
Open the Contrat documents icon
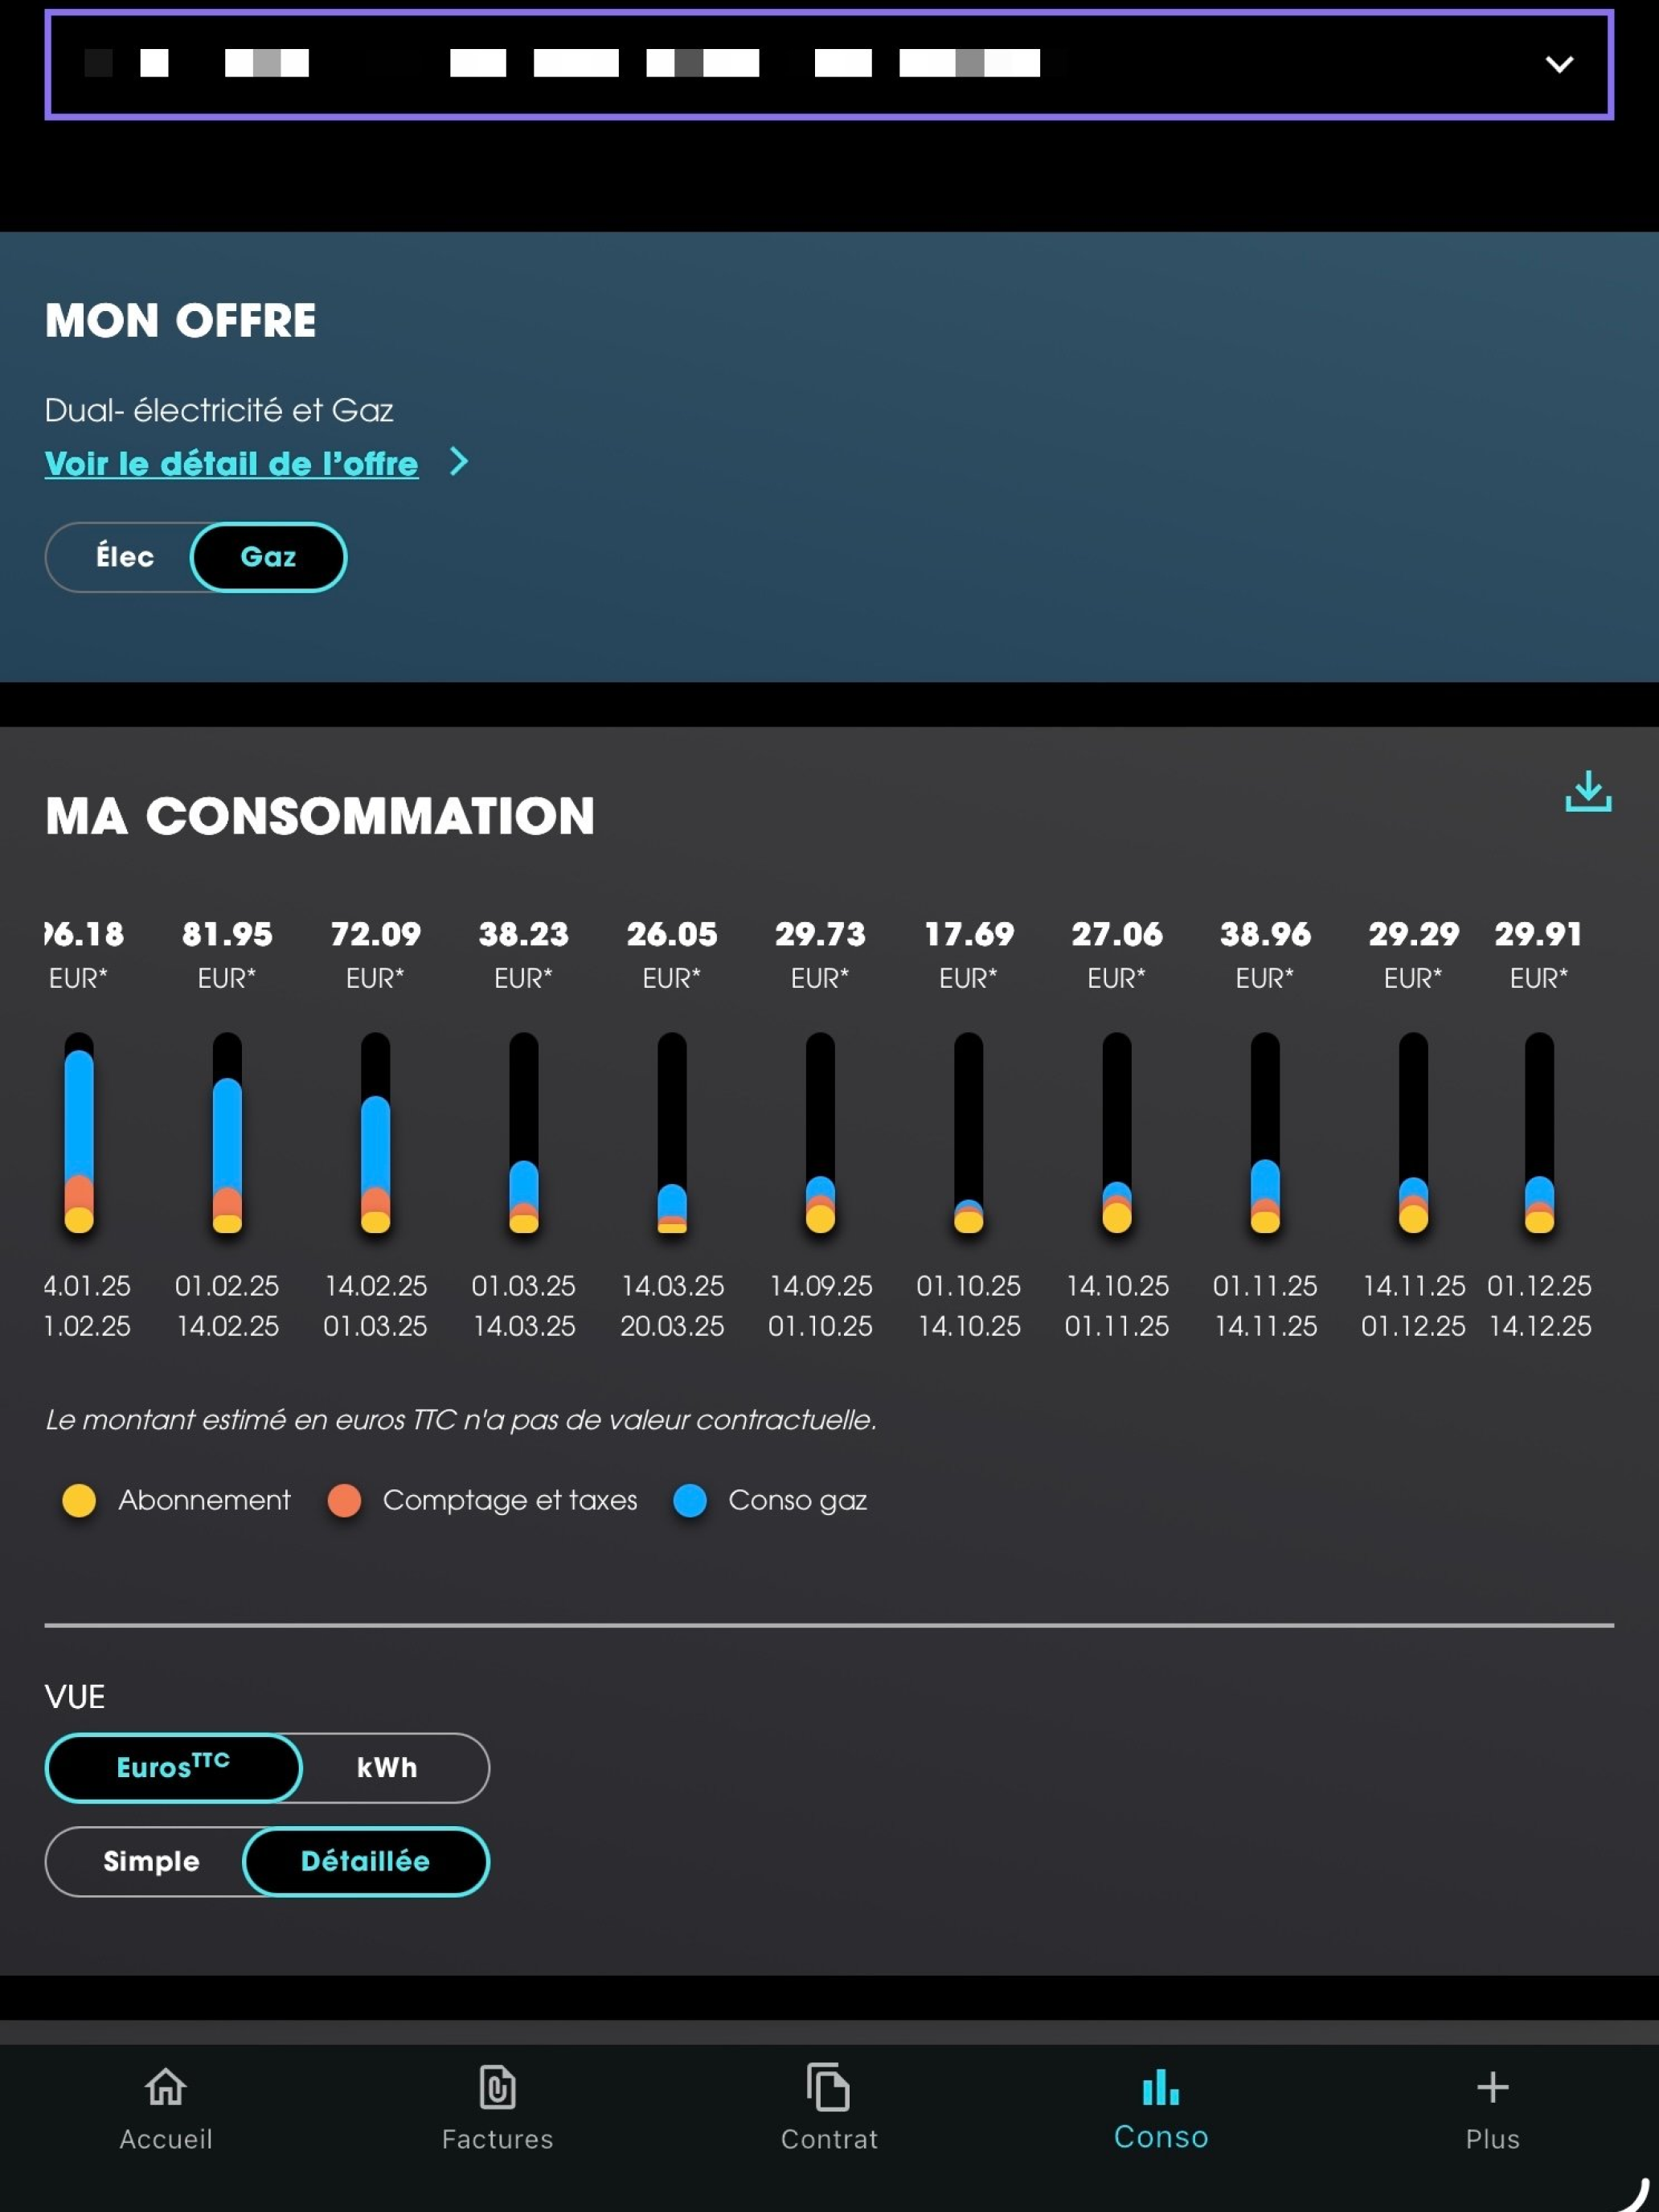pyautogui.click(x=828, y=2087)
